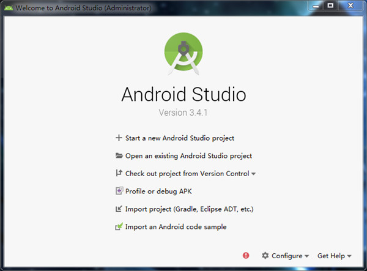Image resolution: width=367 pixels, height=271 pixels.
Task: Expand the Configure dropdown arrow
Action: 306,256
